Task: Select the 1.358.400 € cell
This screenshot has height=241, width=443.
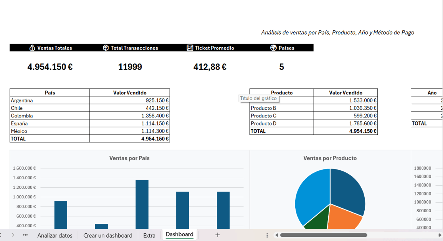Action: pos(130,116)
